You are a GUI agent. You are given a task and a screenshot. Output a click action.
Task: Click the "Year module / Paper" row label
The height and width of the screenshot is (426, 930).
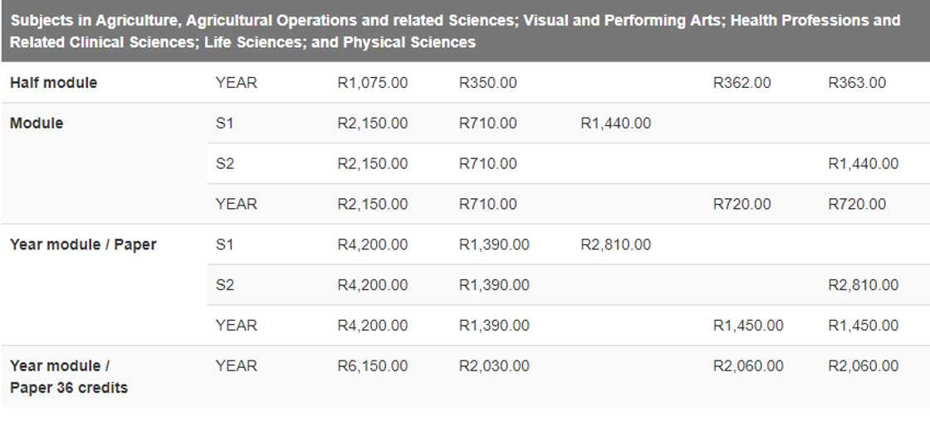(83, 244)
